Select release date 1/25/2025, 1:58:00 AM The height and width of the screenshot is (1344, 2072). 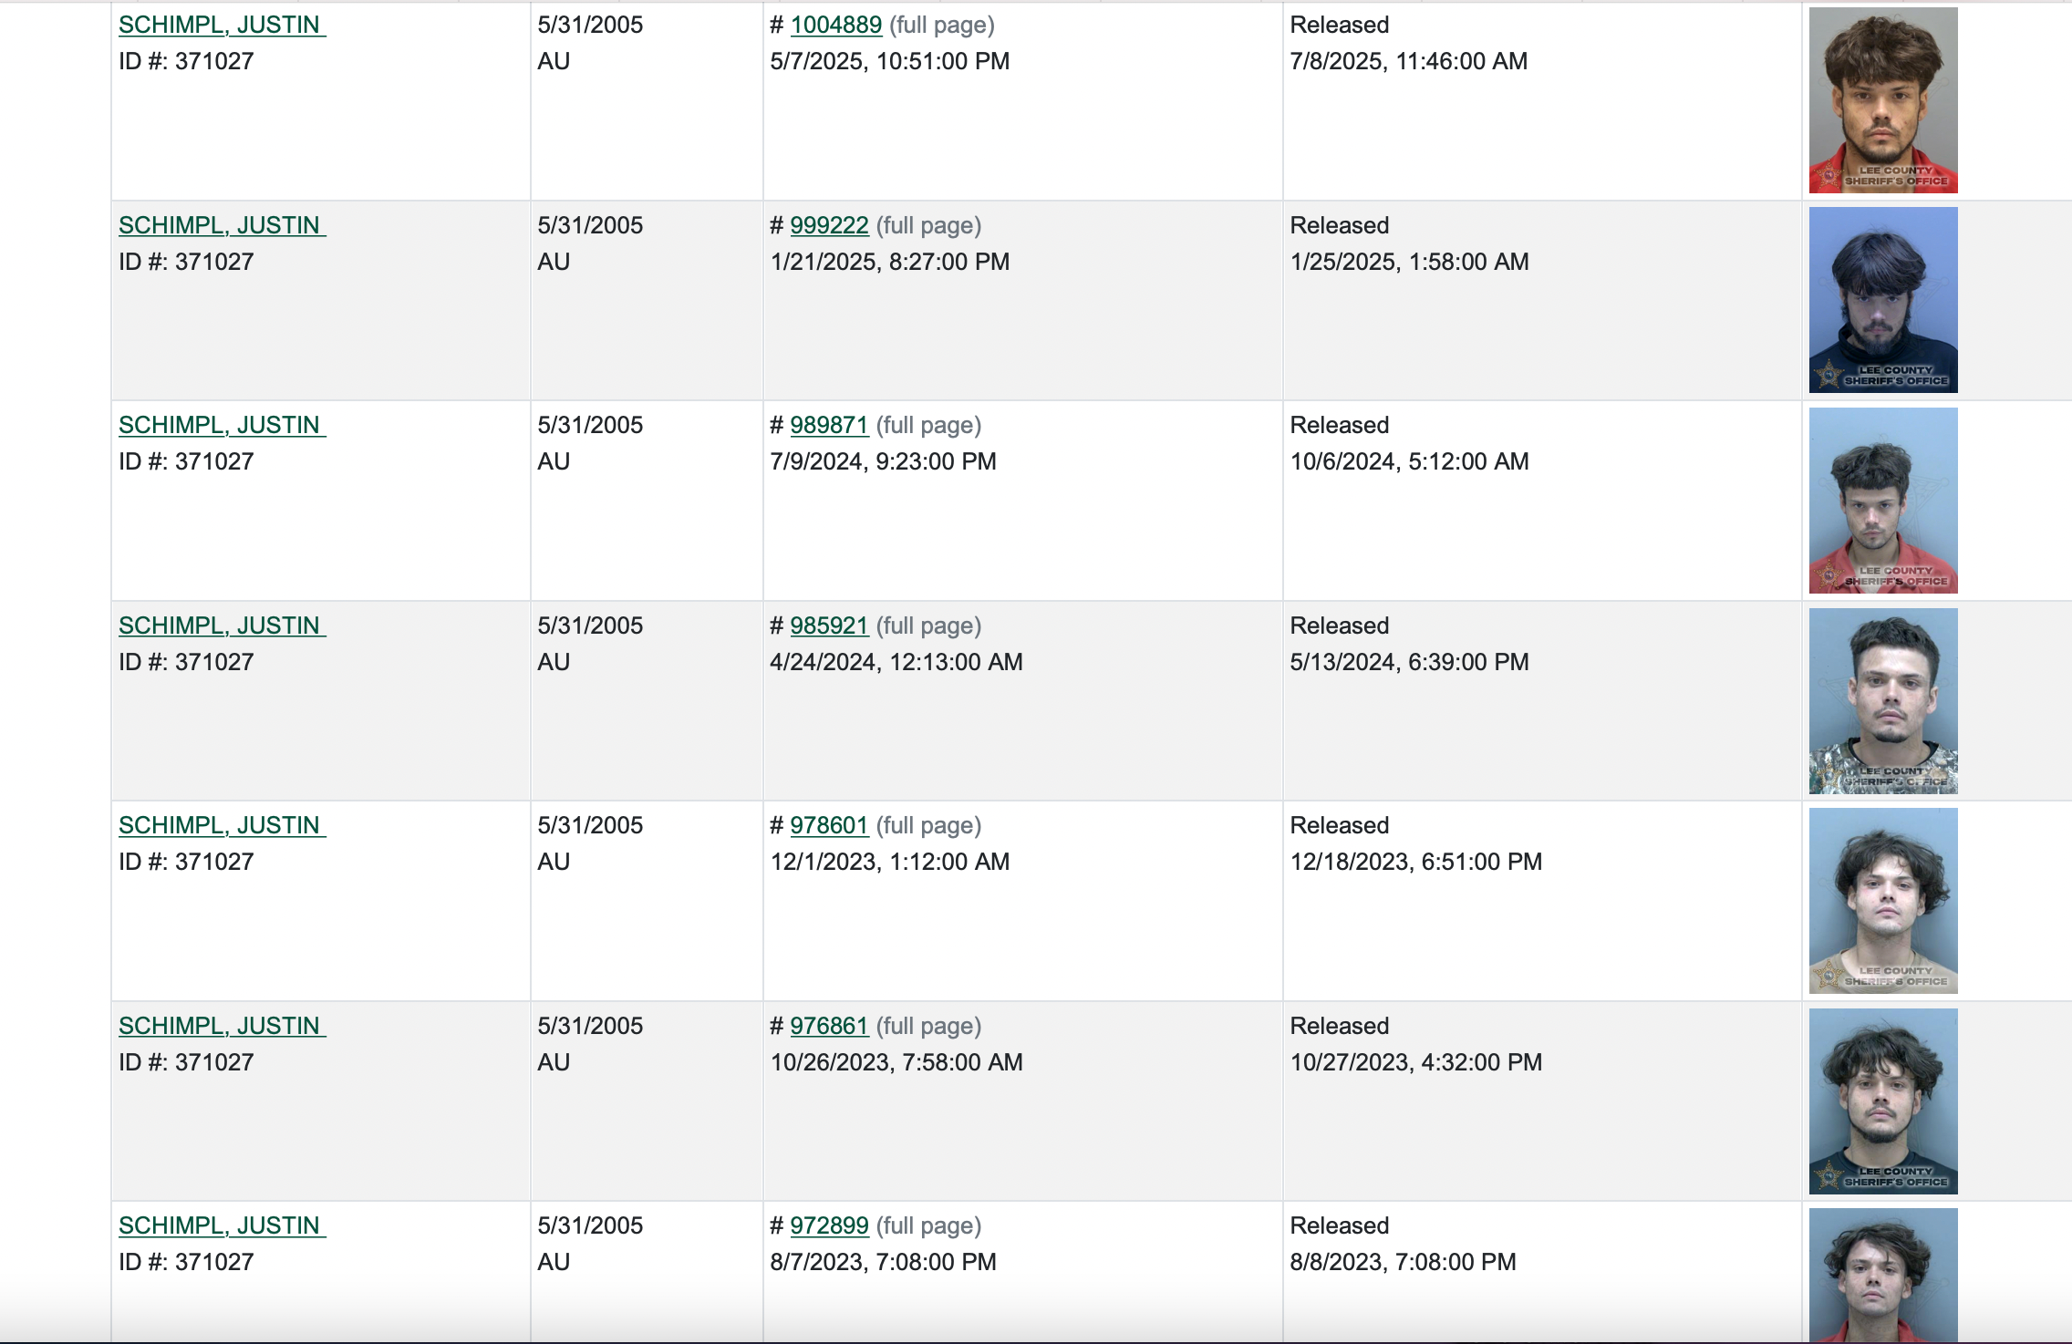[1410, 262]
